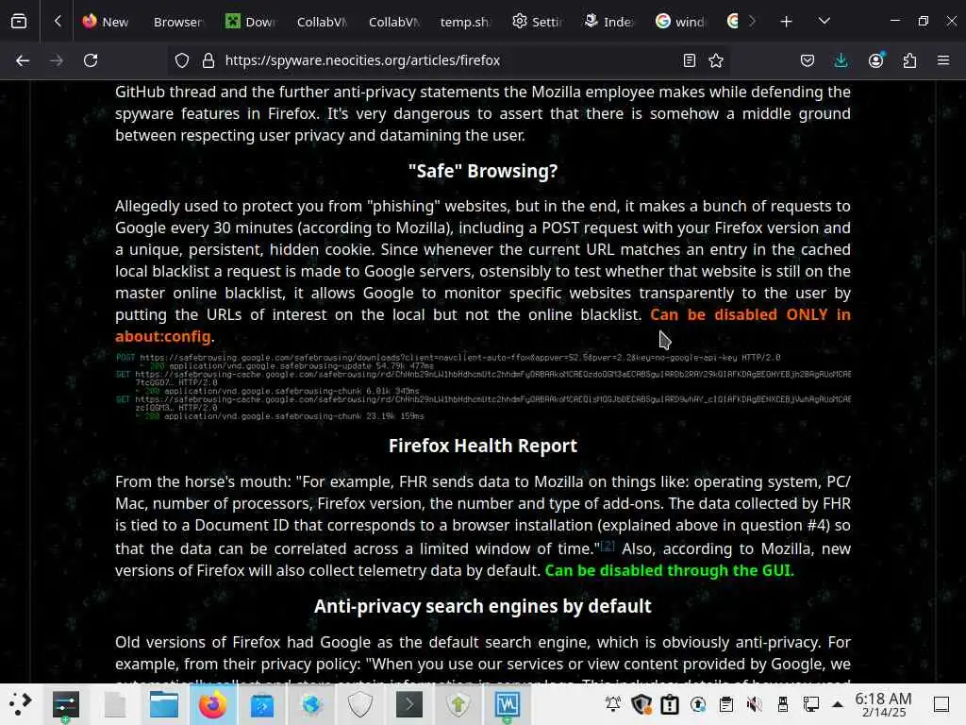Switch to the Google 'wind' tab

(680, 22)
